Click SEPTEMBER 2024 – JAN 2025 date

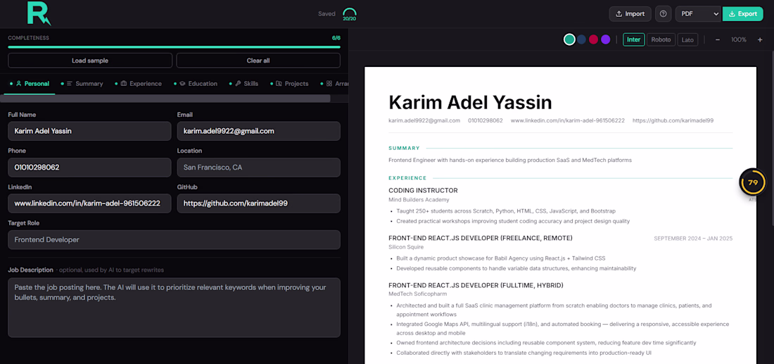(x=693, y=239)
